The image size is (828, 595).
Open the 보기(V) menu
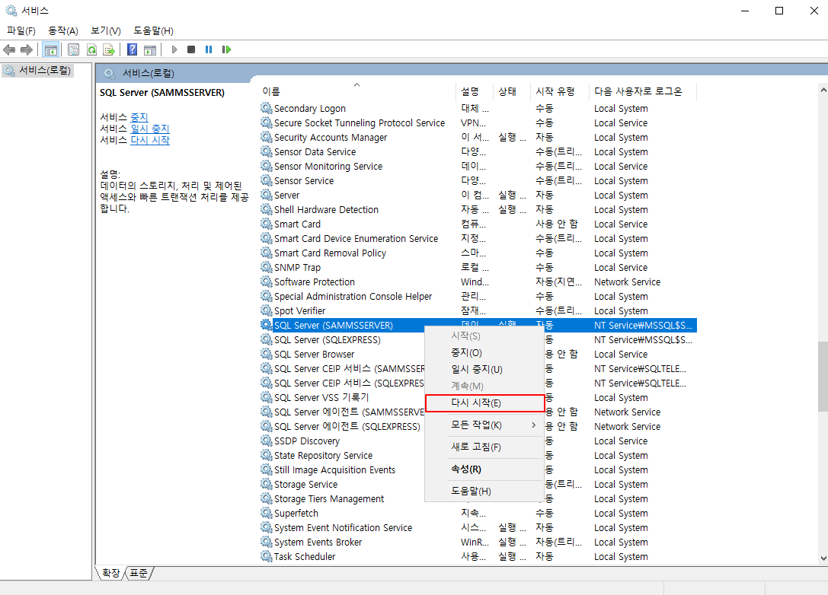[x=106, y=30]
